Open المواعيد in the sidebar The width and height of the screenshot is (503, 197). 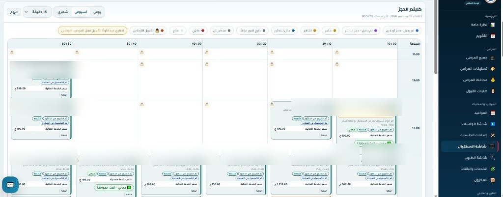click(469, 113)
